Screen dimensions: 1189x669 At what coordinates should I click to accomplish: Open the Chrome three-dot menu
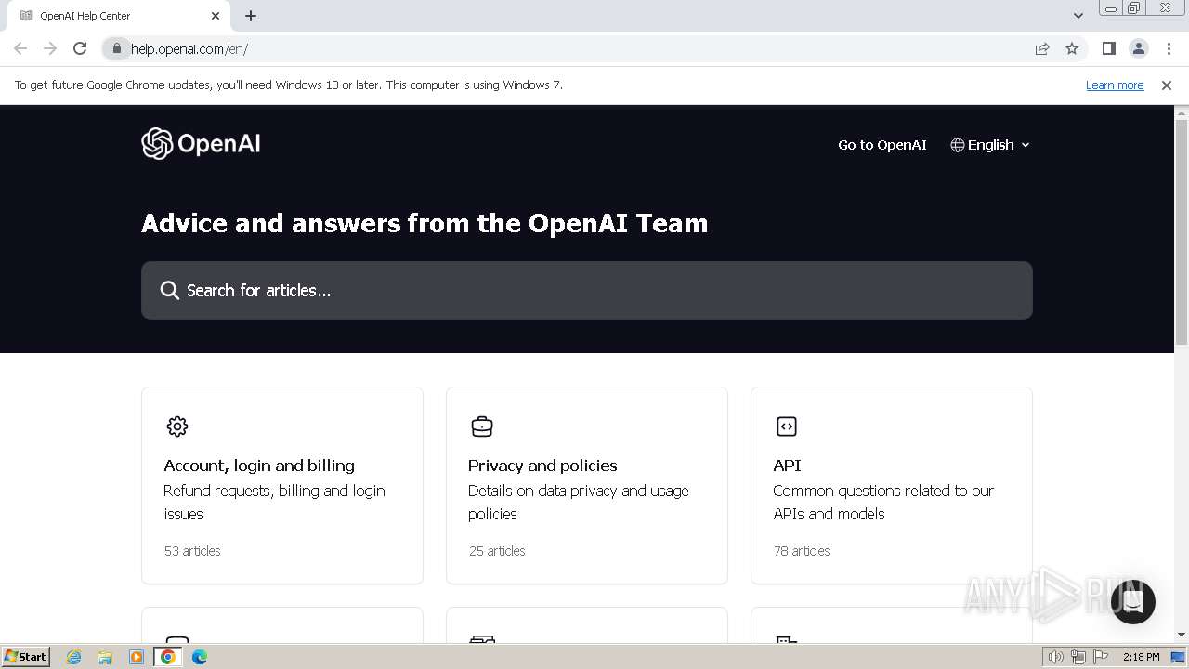[1169, 48]
